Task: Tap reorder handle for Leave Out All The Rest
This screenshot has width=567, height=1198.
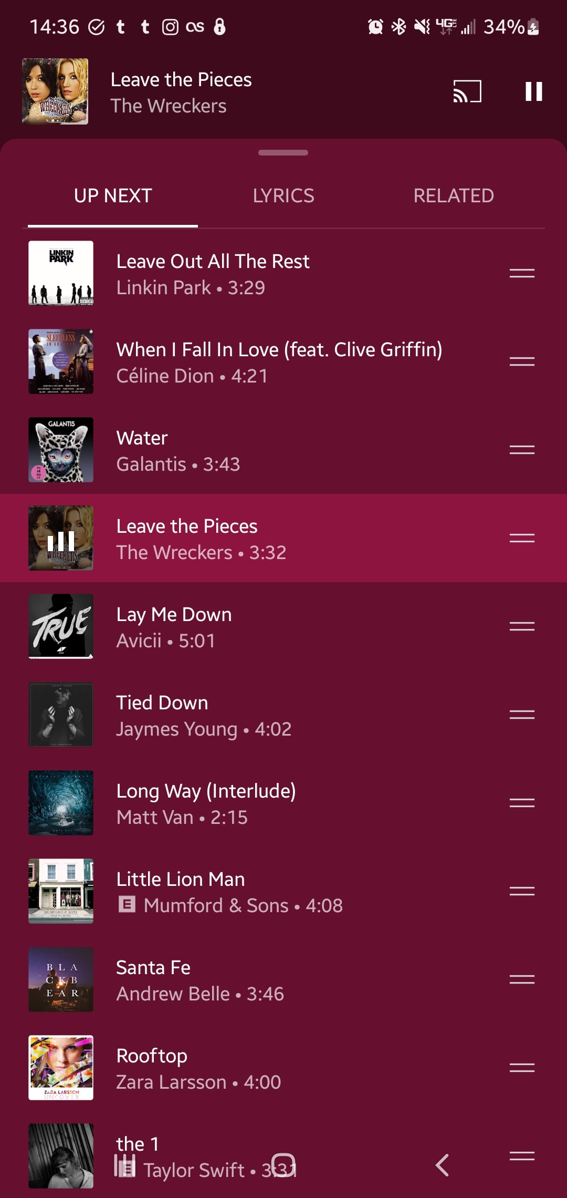Action: pyautogui.click(x=522, y=273)
